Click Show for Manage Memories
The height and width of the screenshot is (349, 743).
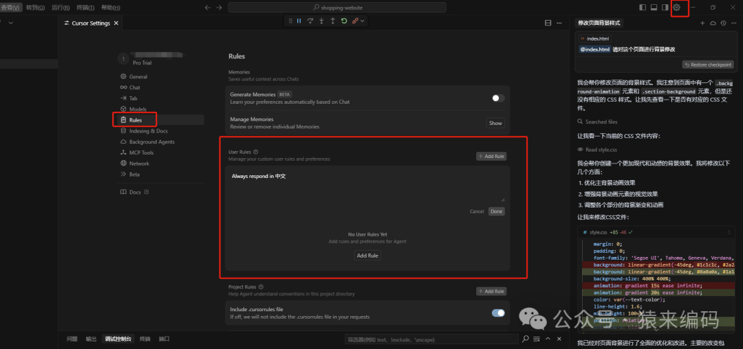(x=495, y=123)
